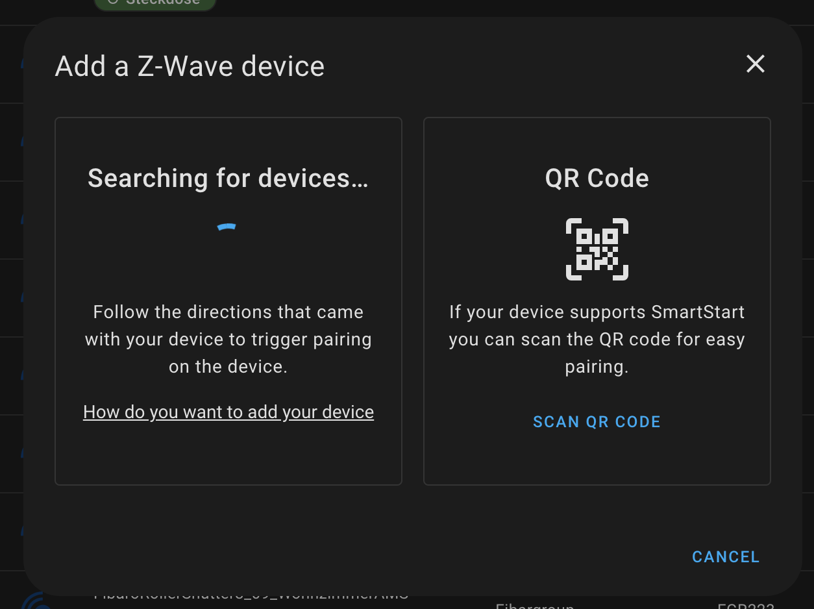This screenshot has height=609, width=814.
Task: Click the FGR223 model cell
Action: click(x=745, y=605)
